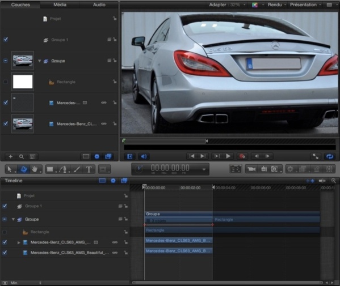Screen dimensions: 340x286
Task: Expand Mercedes-Benz_CLS63_AMG_... in Timeline
Action: 19,242
